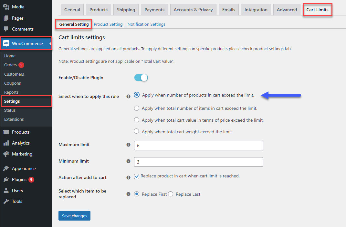
Task: Select 'total cart value in terms of price' option
Action: tap(137, 120)
